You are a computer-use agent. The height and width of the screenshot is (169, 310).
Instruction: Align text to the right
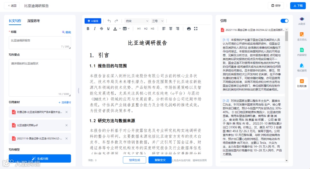tap(178, 29)
